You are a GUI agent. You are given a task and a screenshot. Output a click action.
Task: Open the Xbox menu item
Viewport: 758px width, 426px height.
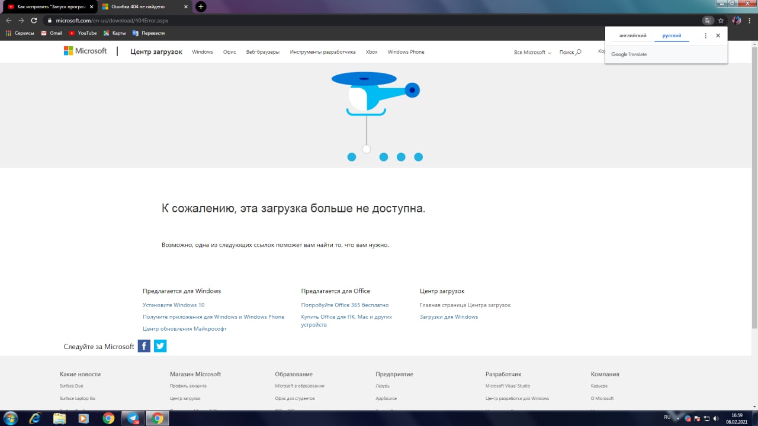(371, 52)
